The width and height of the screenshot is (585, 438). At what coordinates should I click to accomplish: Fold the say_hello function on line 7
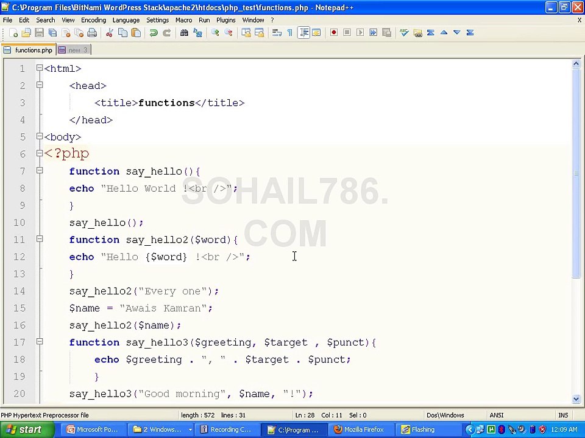[x=40, y=170]
